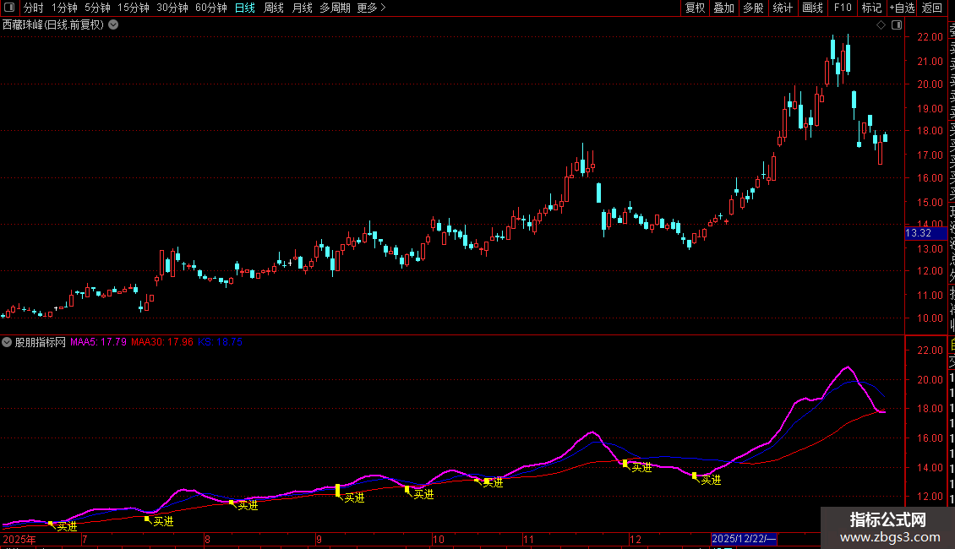Click the 西藏珠峰(日线.前复权) chart title
This screenshot has height=549, width=955.
coord(53,25)
